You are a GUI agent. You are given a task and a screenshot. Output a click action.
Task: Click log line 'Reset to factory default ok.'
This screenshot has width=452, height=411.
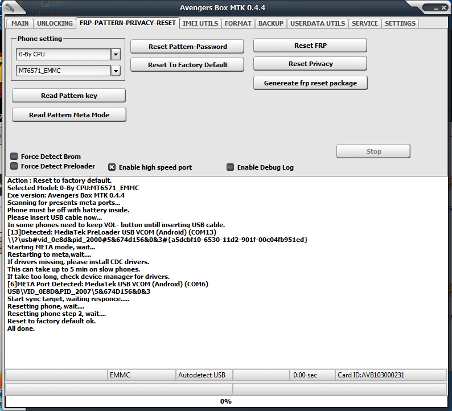pos(52,321)
